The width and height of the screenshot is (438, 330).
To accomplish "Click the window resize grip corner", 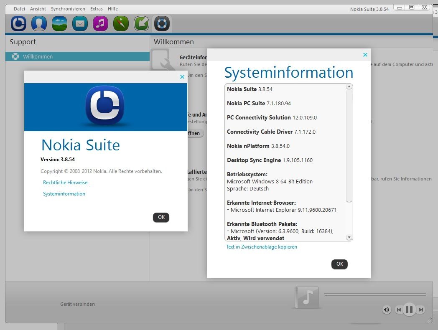I will point(430,320).
